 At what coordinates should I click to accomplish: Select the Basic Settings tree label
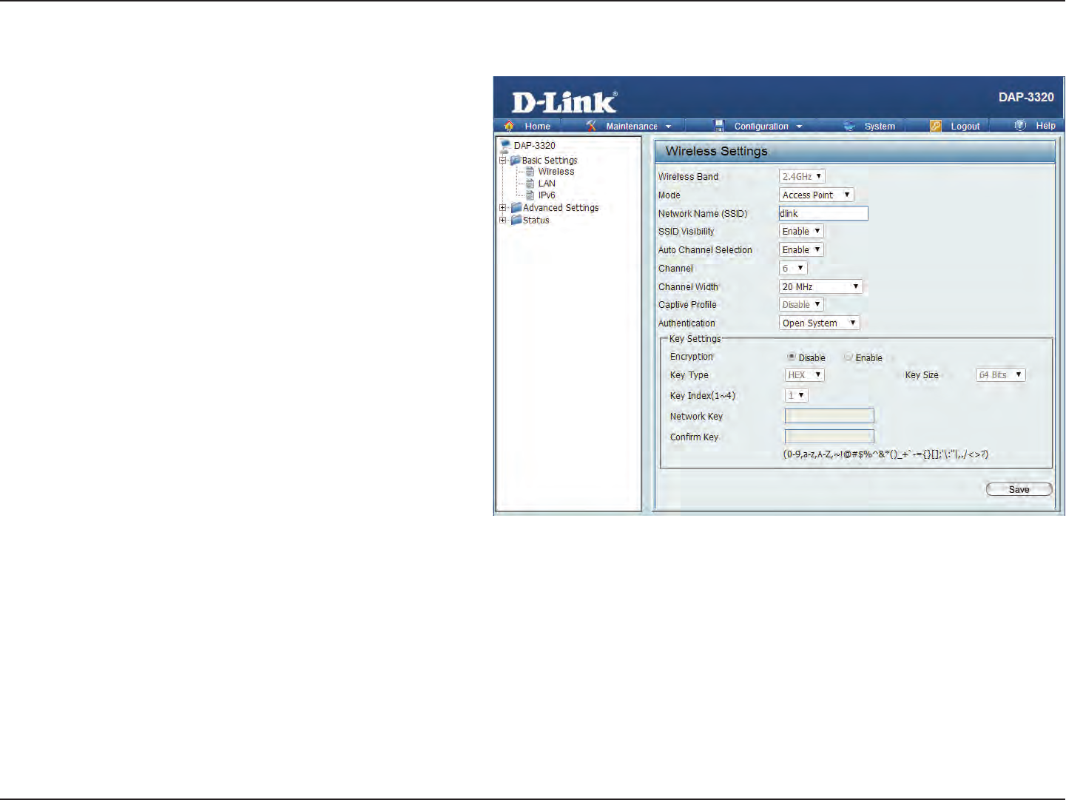550,161
